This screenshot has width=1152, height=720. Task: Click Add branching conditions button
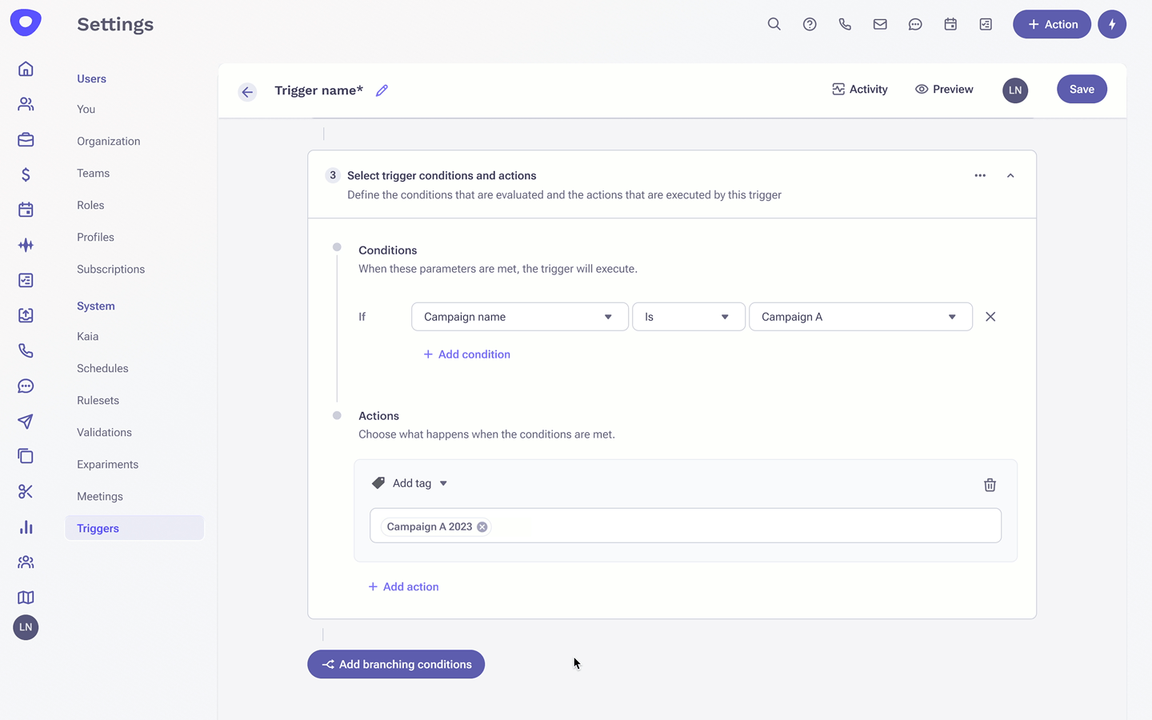pyautogui.click(x=396, y=664)
